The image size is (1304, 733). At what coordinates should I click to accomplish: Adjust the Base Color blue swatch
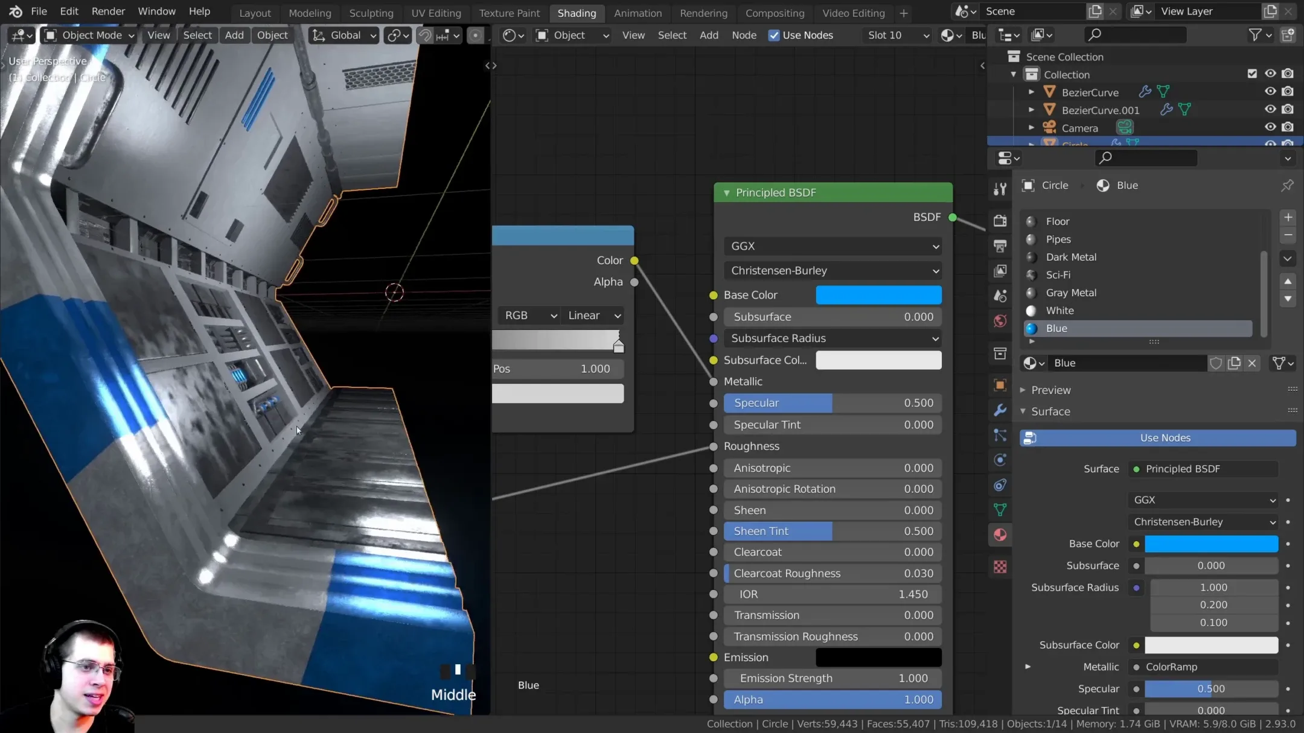click(x=878, y=294)
